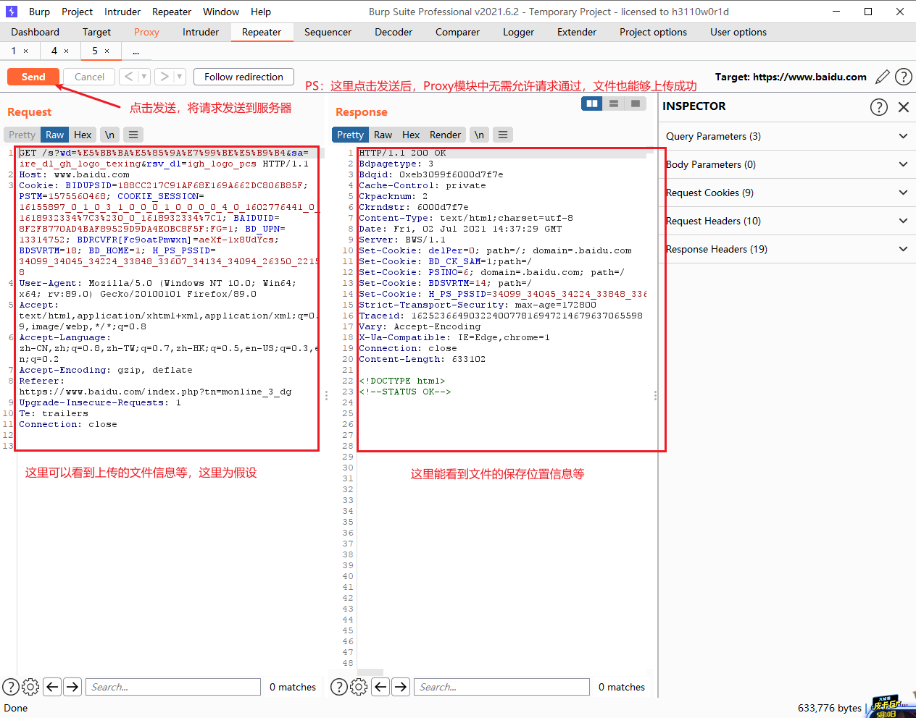Switch Request view to Pretty

(21, 134)
